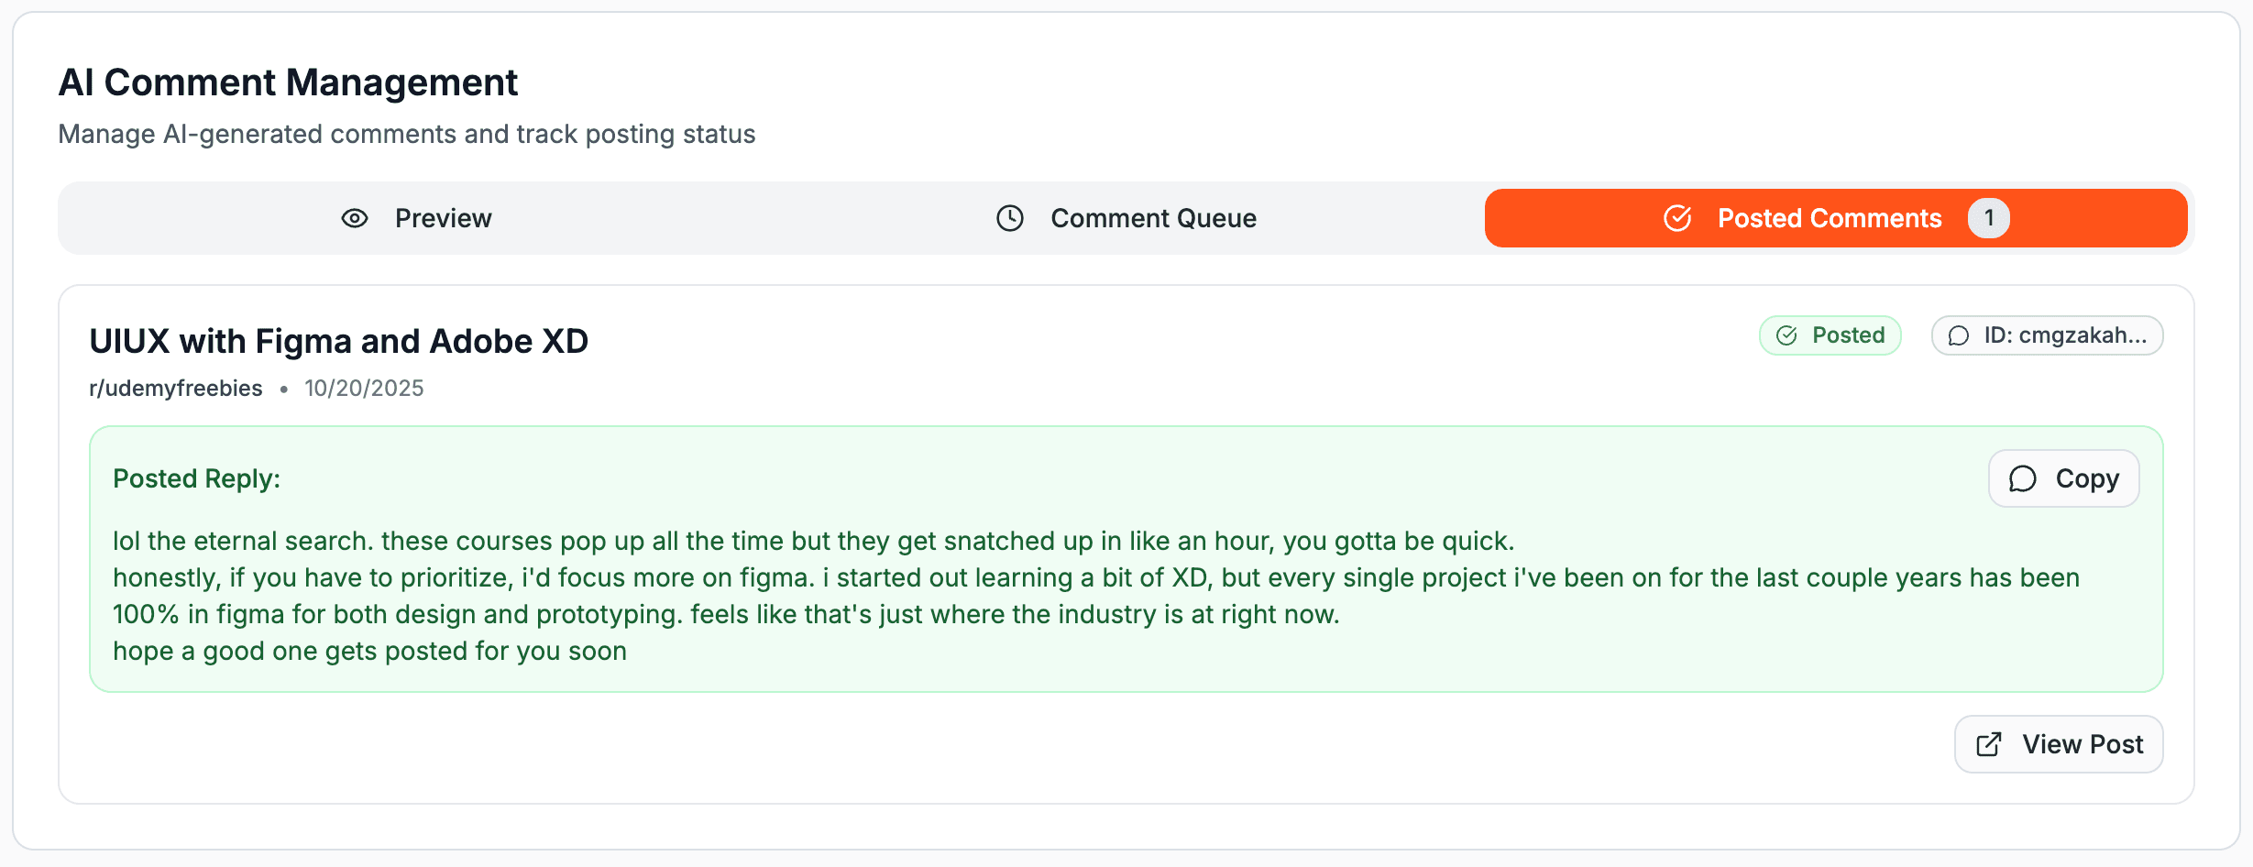The width and height of the screenshot is (2253, 867).
Task: Click the checkmark icon on Posted Comments tab
Action: [x=1676, y=218]
